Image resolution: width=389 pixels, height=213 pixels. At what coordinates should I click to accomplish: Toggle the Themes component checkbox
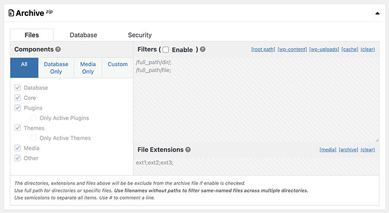pos(18,128)
